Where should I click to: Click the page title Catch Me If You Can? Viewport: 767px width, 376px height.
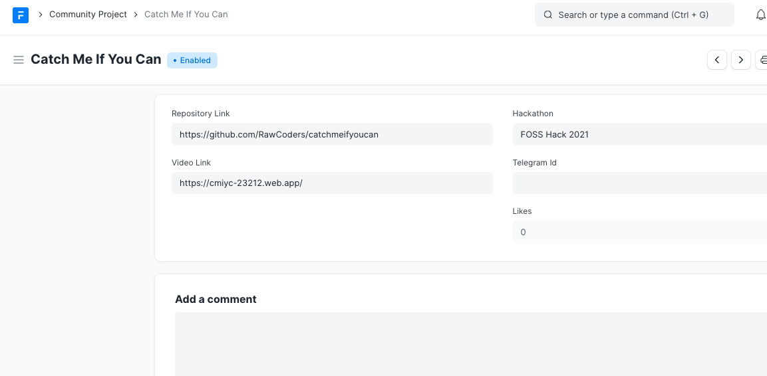96,60
